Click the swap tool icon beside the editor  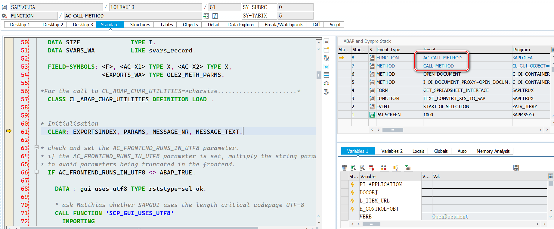point(326,58)
